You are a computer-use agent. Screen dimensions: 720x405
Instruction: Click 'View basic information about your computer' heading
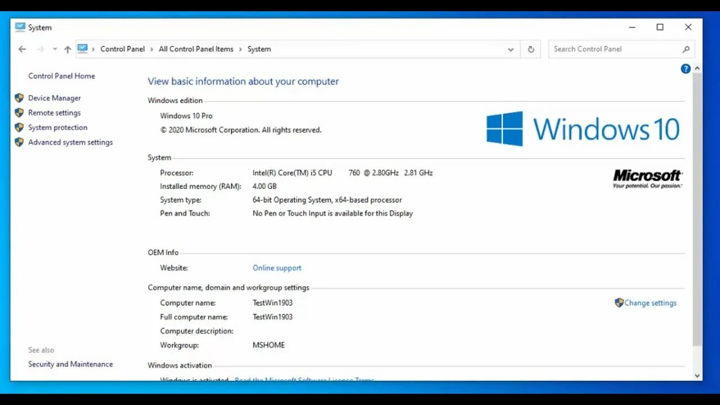click(x=243, y=82)
